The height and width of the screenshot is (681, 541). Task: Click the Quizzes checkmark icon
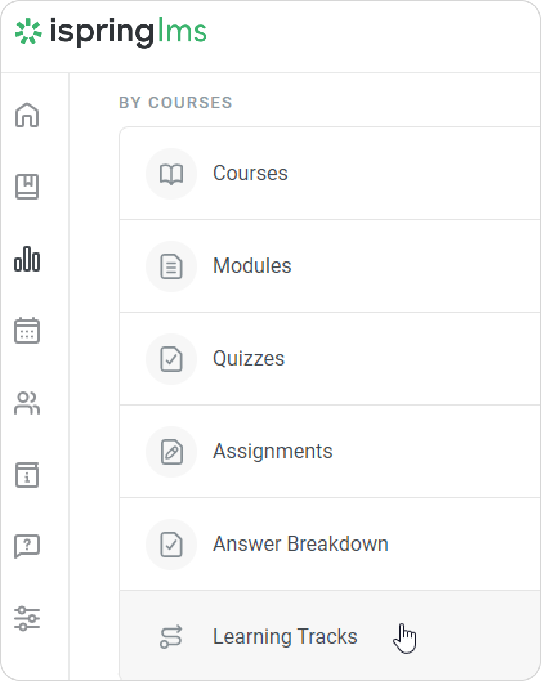tap(171, 359)
